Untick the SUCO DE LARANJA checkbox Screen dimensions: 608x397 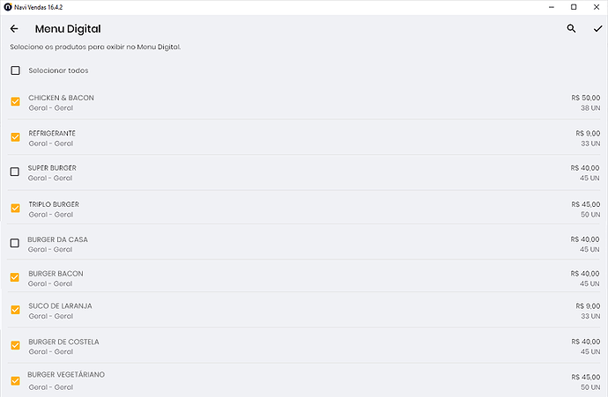15,310
